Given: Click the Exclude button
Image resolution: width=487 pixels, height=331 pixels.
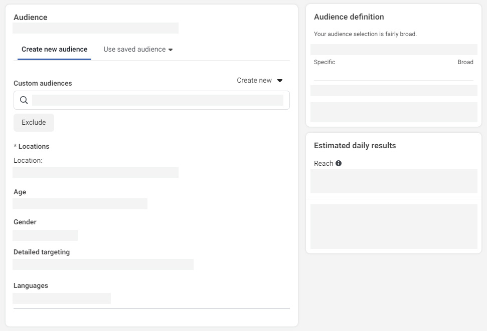Looking at the screenshot, I should [34, 122].
